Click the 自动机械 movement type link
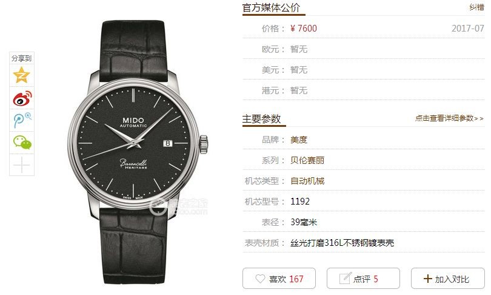Screen dimensions: 491x295 click(x=307, y=181)
